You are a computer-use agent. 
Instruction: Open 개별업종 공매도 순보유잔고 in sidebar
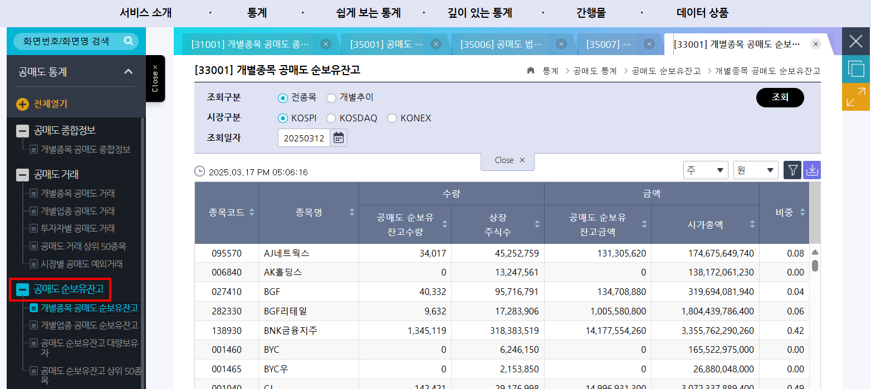(89, 325)
